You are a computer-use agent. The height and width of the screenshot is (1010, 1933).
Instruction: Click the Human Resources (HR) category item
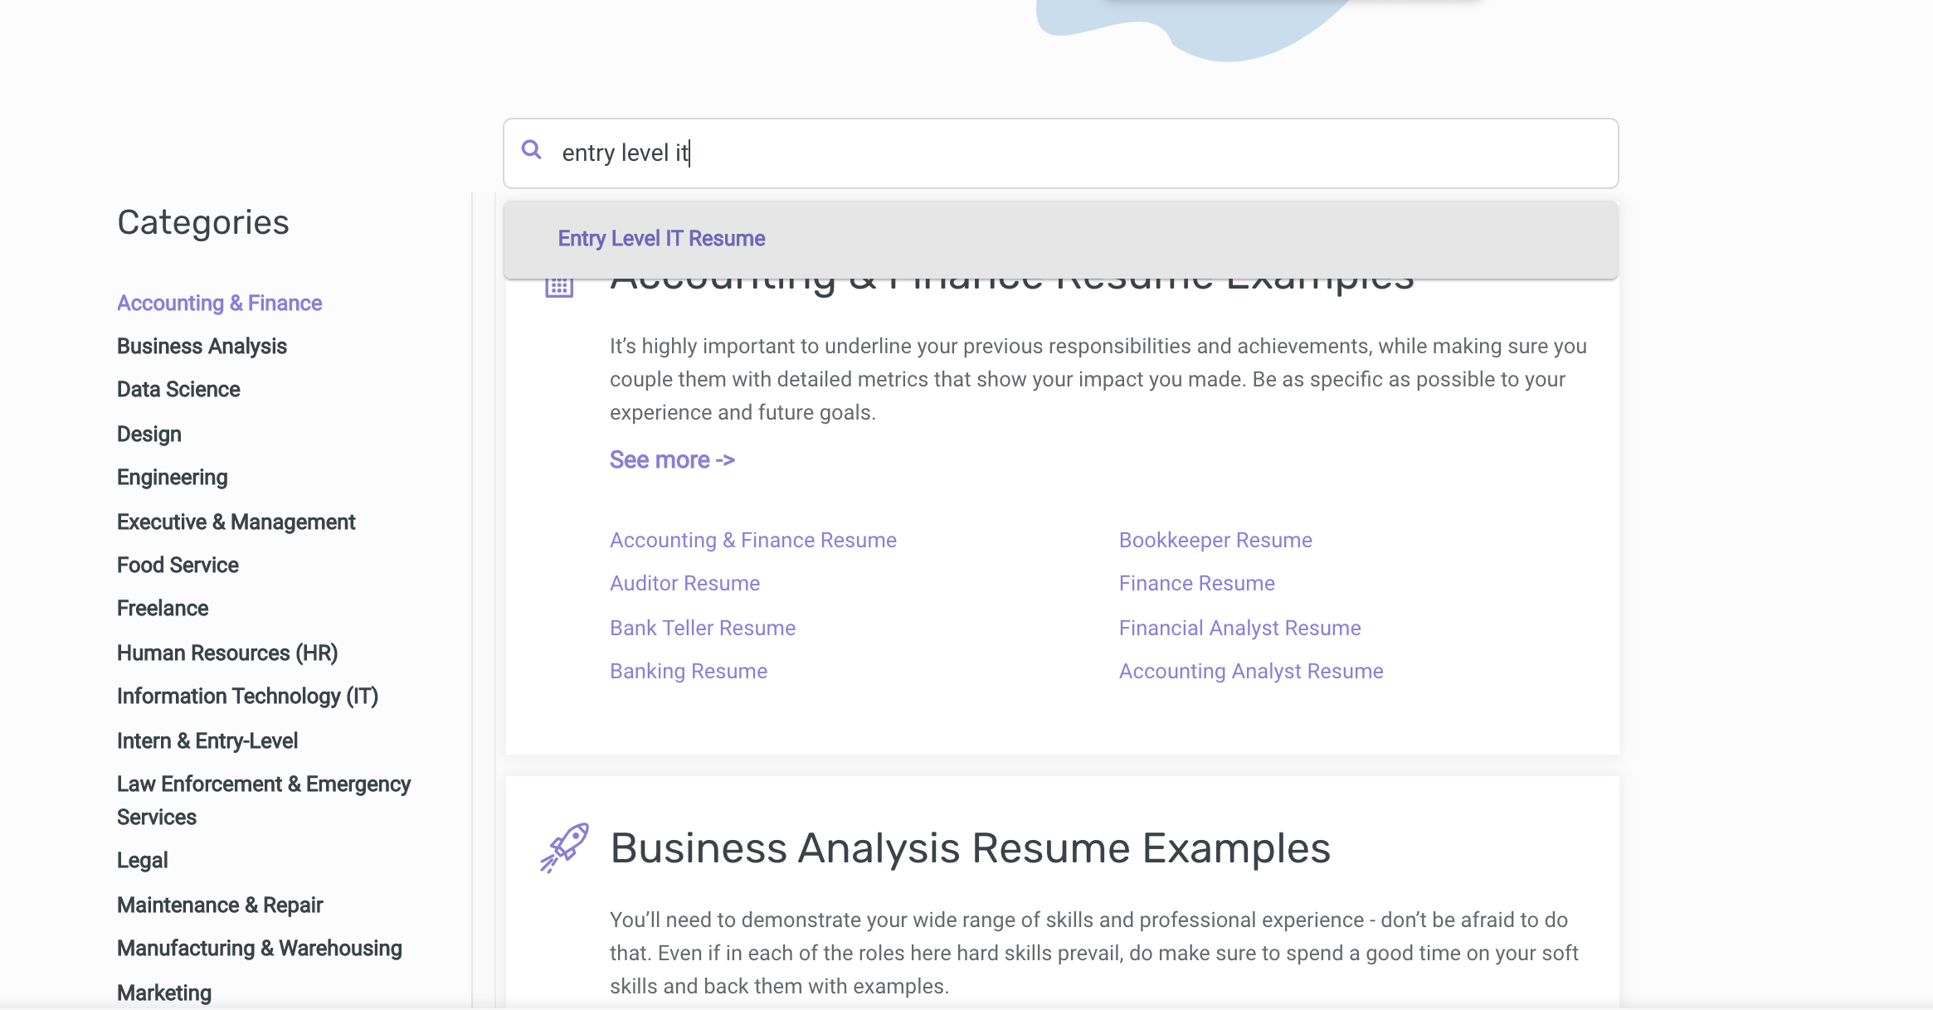coord(226,652)
